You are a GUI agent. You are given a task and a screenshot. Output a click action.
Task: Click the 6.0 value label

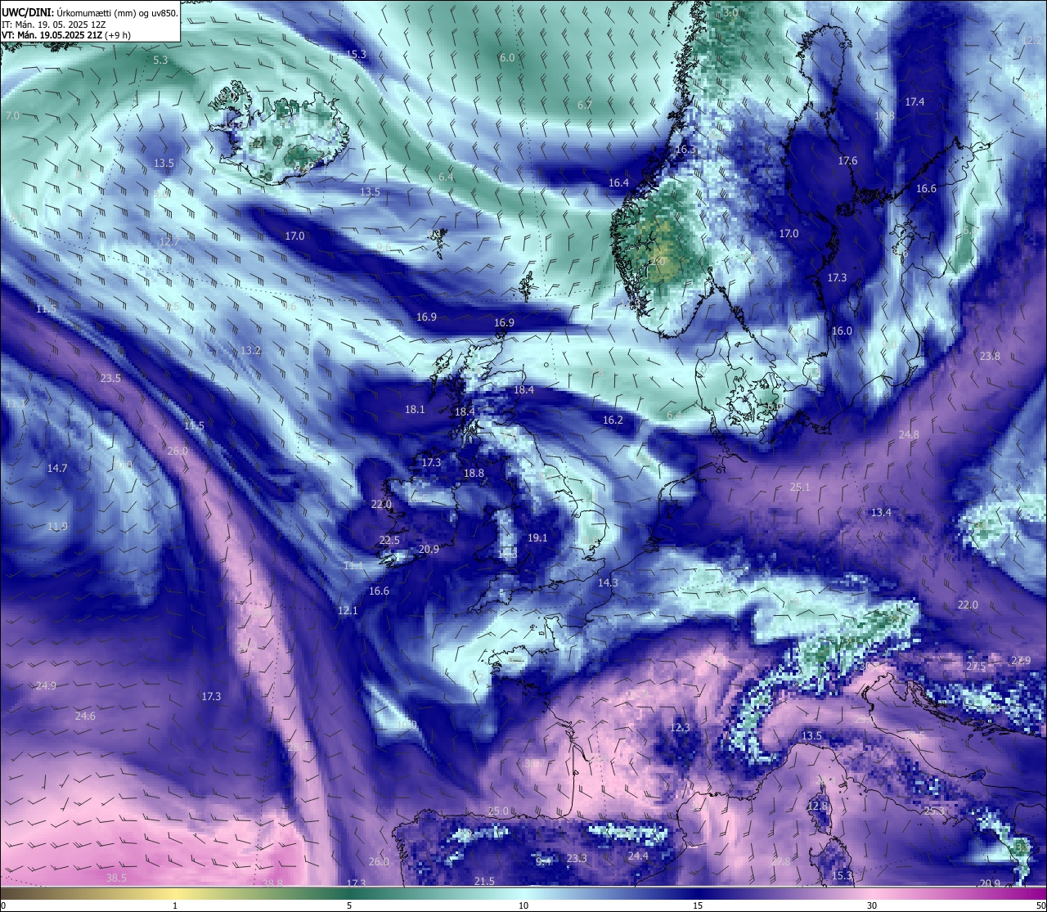pos(507,57)
